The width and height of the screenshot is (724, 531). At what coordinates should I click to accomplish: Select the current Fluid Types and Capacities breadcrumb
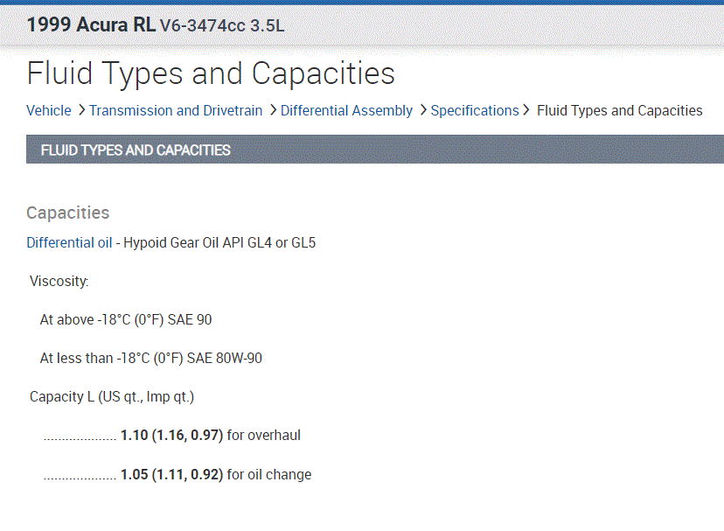click(x=619, y=111)
